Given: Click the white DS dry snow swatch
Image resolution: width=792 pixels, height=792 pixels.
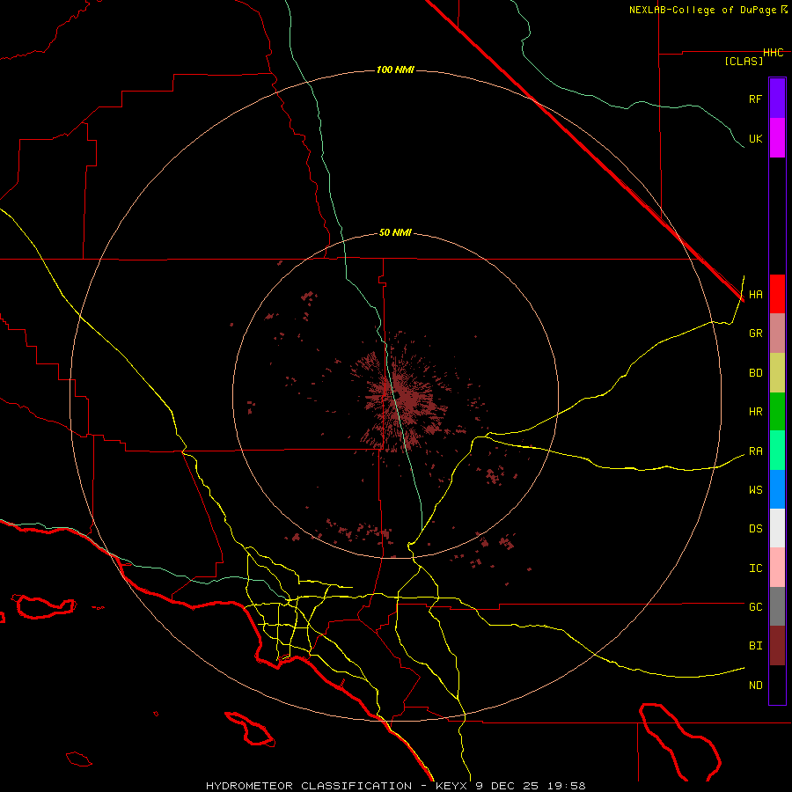Looking at the screenshot, I should [x=777, y=528].
